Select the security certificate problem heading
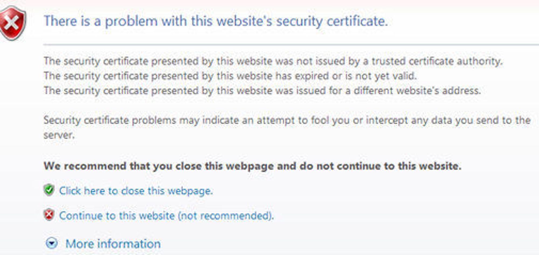The height and width of the screenshot is (255, 539). pyautogui.click(x=216, y=21)
